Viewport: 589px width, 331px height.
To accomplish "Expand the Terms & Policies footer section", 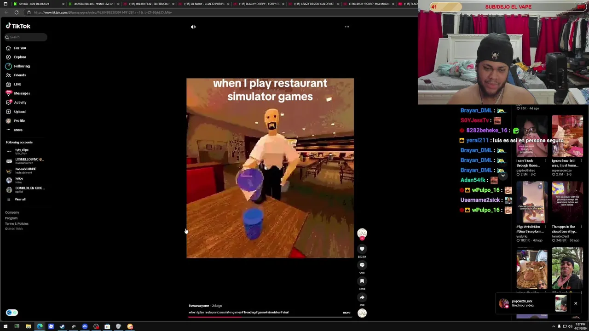I will tap(17, 223).
